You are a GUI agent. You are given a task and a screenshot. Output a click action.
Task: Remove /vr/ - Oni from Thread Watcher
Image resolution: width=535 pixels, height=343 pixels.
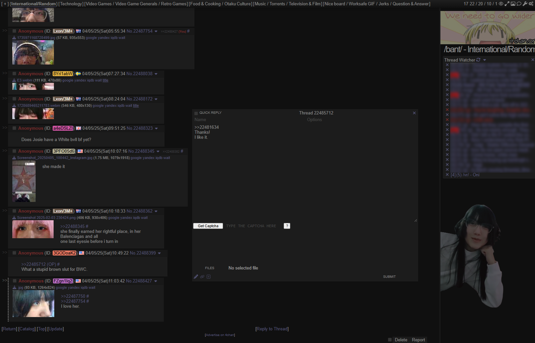tap(447, 175)
